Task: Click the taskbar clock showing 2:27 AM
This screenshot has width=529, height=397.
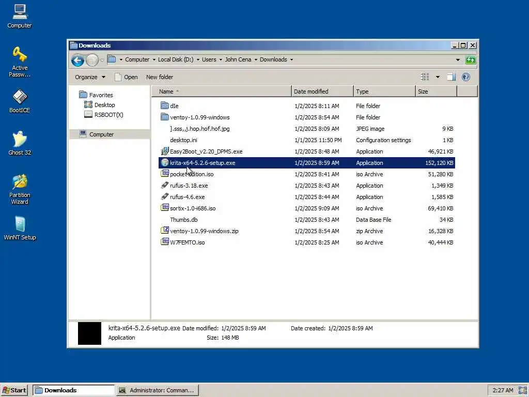Action: [503, 390]
